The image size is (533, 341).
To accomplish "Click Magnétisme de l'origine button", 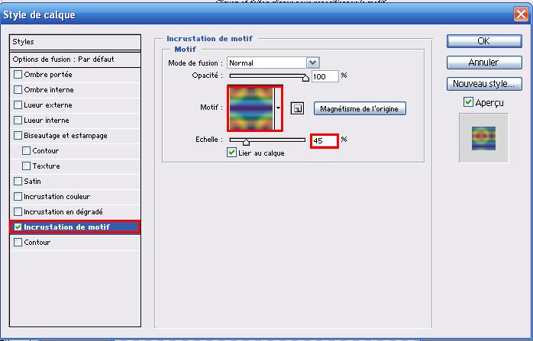I will click(x=360, y=108).
